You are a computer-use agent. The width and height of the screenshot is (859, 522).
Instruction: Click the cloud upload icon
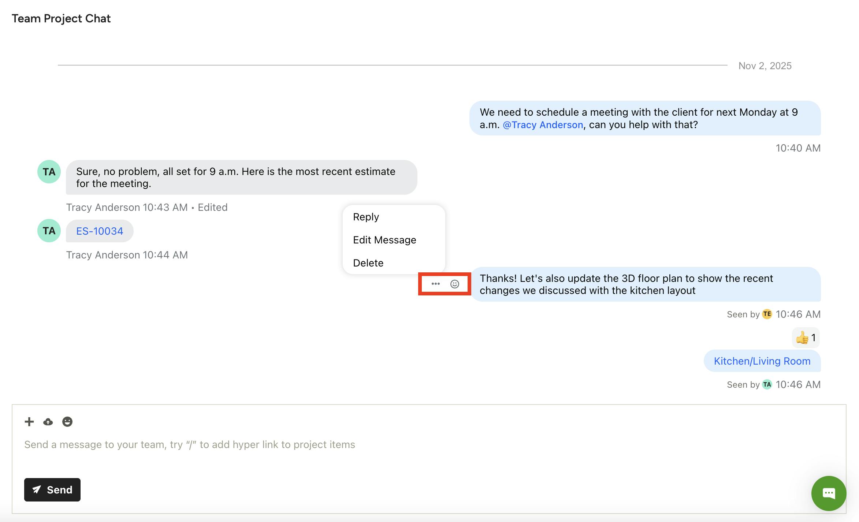pyautogui.click(x=48, y=422)
